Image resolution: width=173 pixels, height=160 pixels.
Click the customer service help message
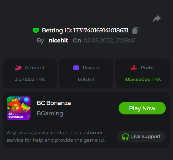pyautogui.click(x=56, y=136)
